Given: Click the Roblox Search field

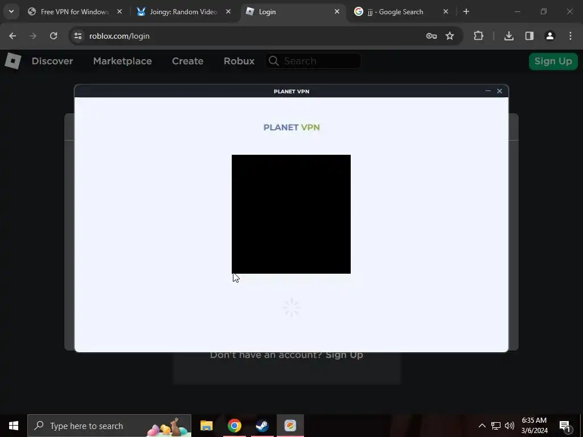Looking at the screenshot, I should [x=313, y=61].
